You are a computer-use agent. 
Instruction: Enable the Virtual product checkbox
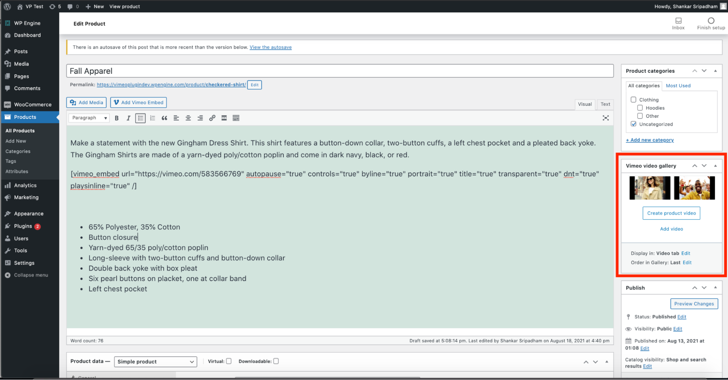tap(229, 361)
